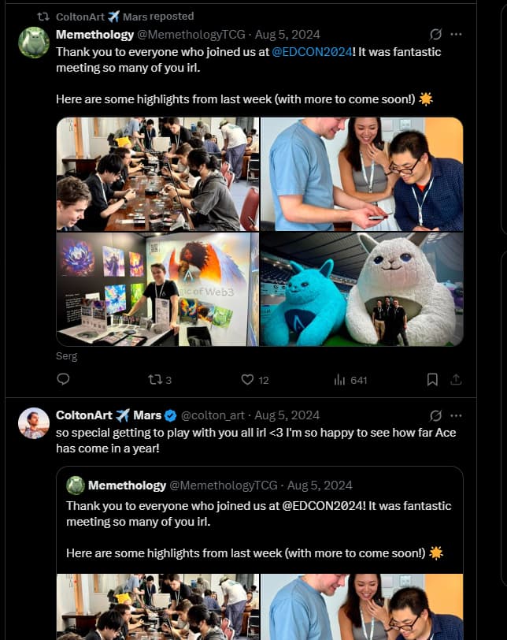Share the Memethology post via share icon
This screenshot has width=507, height=640.
(x=456, y=380)
